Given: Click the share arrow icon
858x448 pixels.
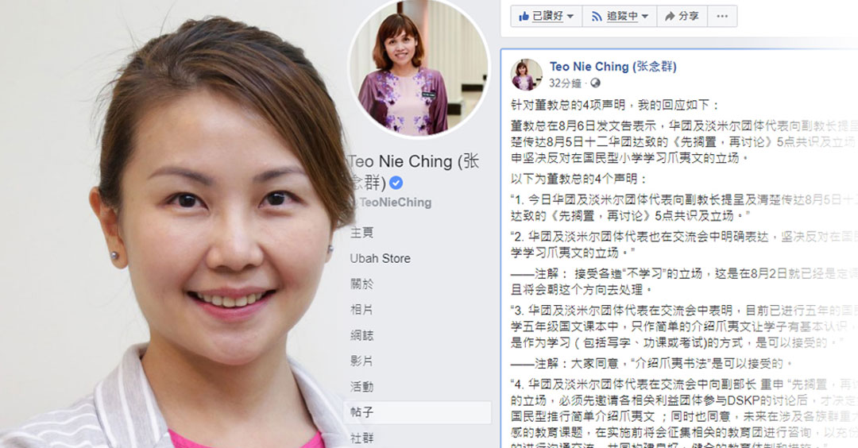Looking at the screenshot, I should click(x=670, y=17).
